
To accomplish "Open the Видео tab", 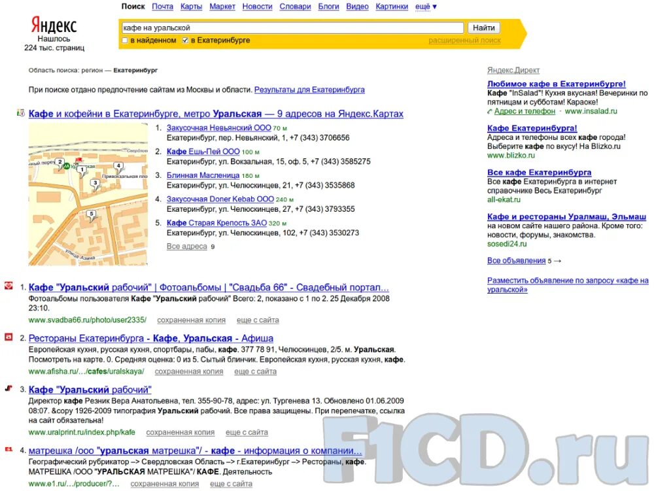I will click(357, 7).
